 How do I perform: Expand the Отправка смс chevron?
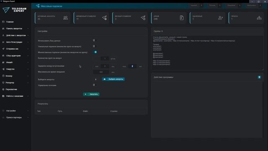click(x=28, y=49)
